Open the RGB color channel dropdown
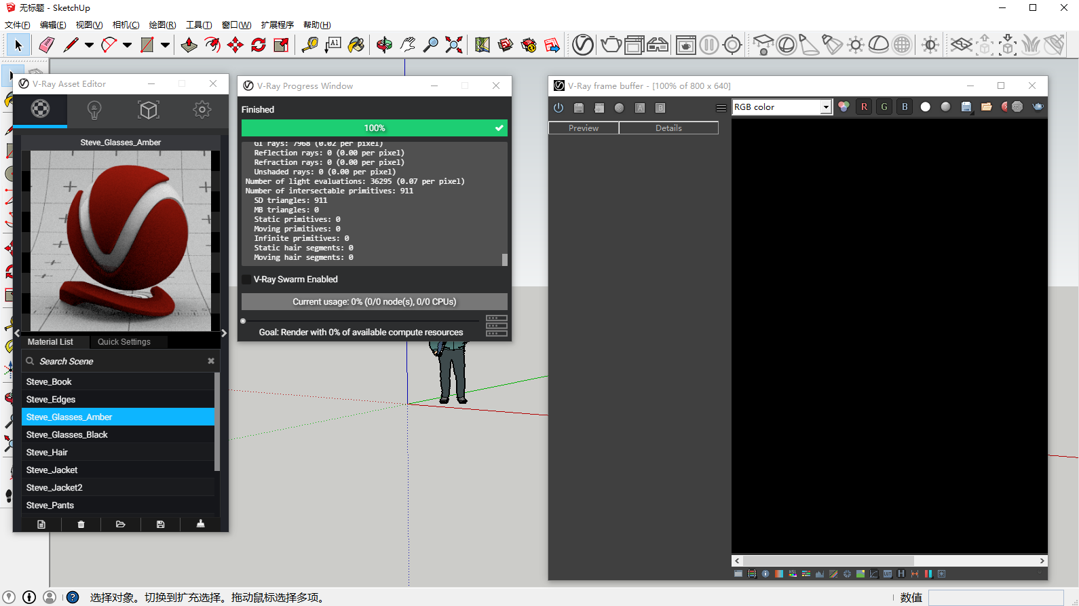The width and height of the screenshot is (1079, 606). [825, 107]
